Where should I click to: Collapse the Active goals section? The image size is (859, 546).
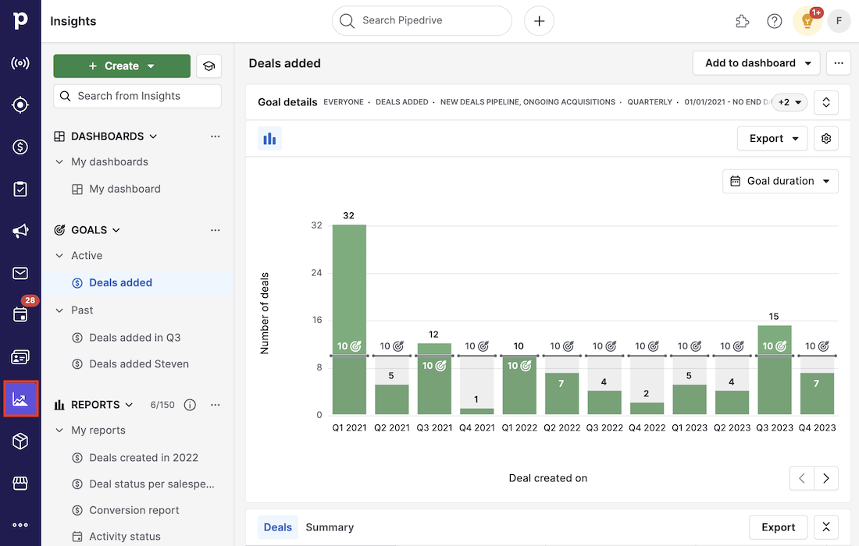coord(59,255)
